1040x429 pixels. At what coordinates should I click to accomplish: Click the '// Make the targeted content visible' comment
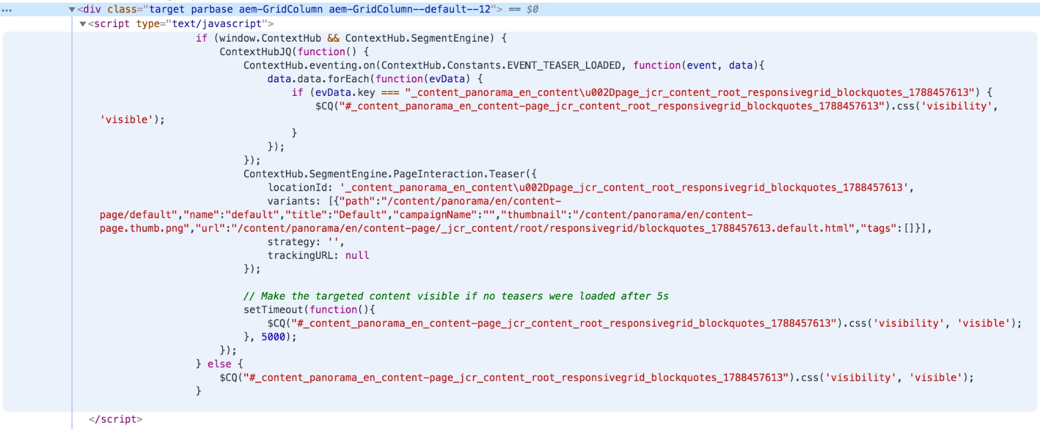(456, 296)
